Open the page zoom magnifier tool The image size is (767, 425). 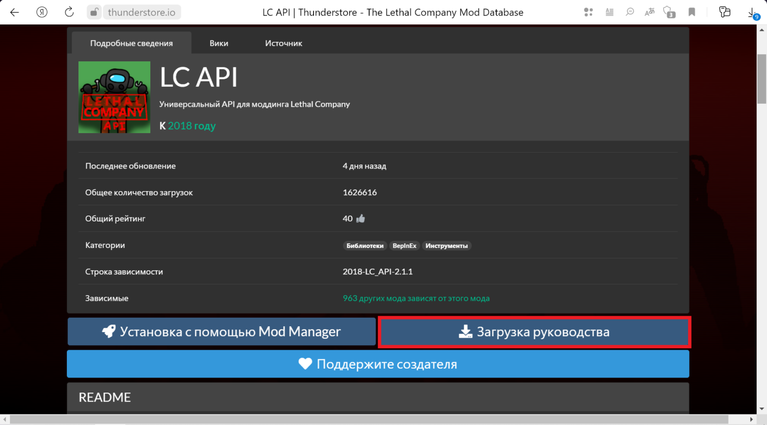coord(630,12)
